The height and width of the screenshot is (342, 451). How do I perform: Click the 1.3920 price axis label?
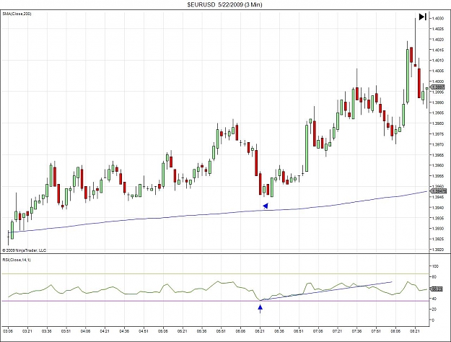pyautogui.click(x=438, y=250)
